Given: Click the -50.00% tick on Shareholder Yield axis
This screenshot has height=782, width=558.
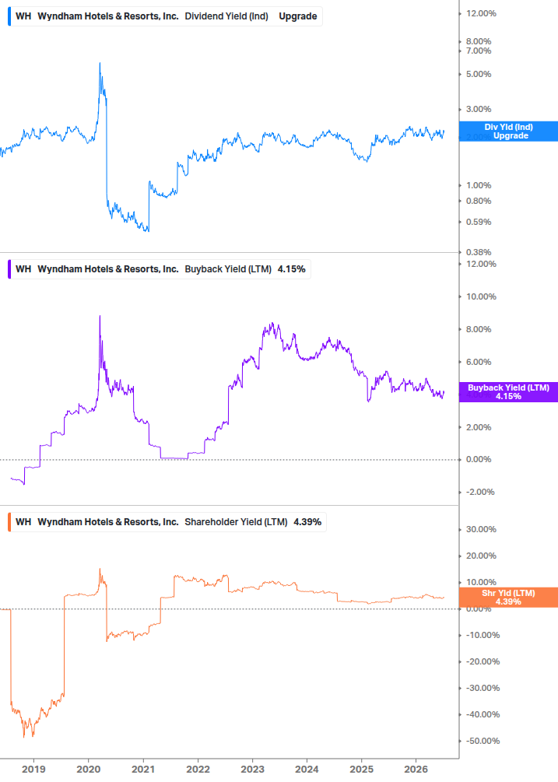Looking at the screenshot, I should point(483,741).
